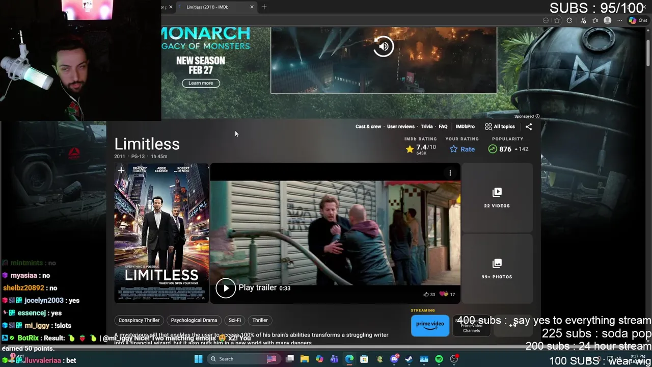Open browser profile avatar
This screenshot has height=367, width=652.
click(x=607, y=20)
